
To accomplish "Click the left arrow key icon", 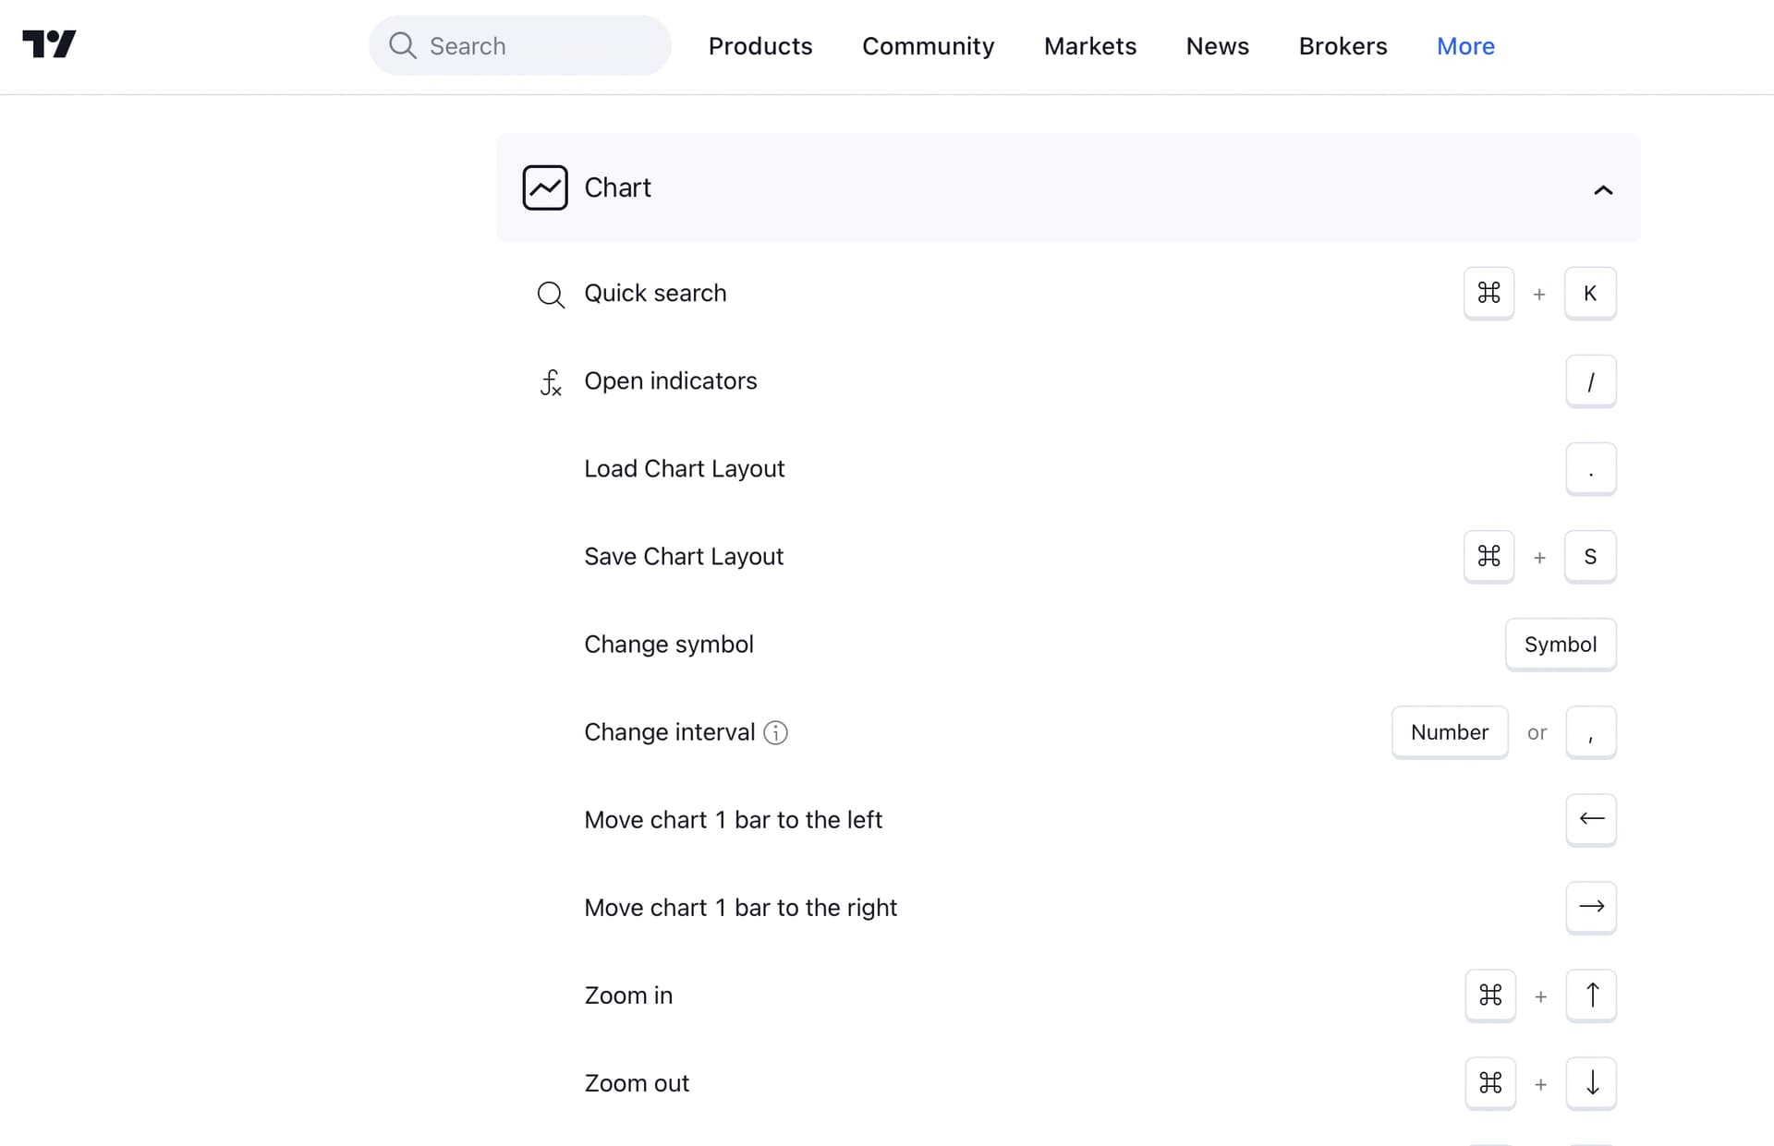I will [x=1590, y=819].
